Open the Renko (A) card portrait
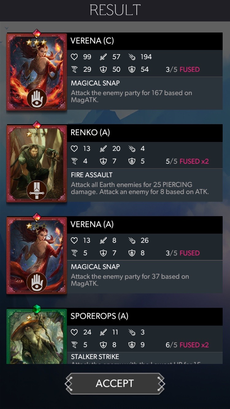 [x=37, y=163]
